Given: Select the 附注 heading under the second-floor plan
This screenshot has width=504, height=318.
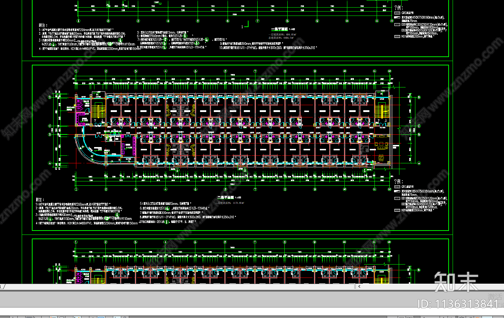Looking at the screenshot, I should (x=40, y=199).
